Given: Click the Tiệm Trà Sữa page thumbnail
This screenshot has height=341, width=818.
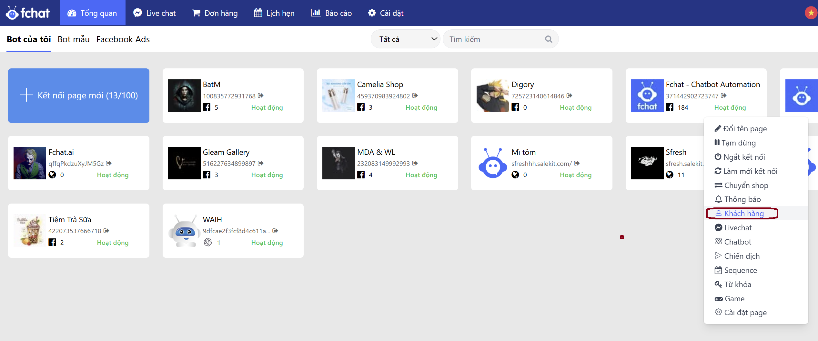Looking at the screenshot, I should pyautogui.click(x=30, y=231).
